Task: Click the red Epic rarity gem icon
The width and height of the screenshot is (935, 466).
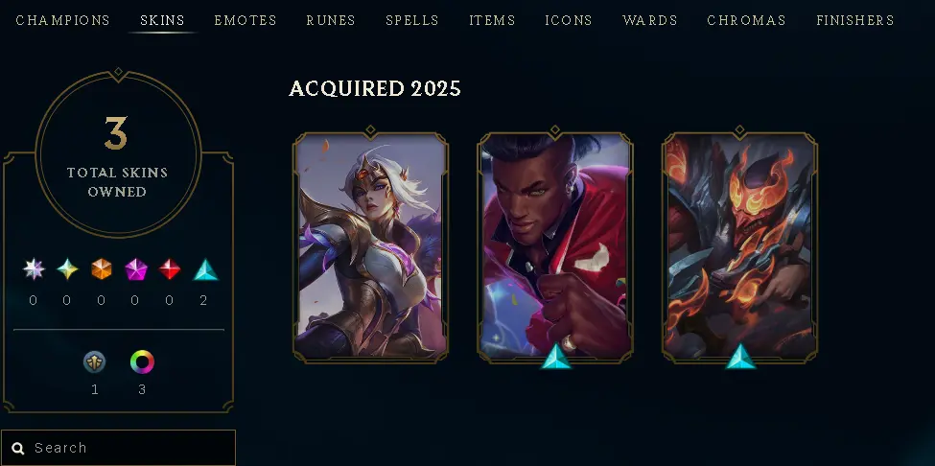Action: click(x=170, y=269)
